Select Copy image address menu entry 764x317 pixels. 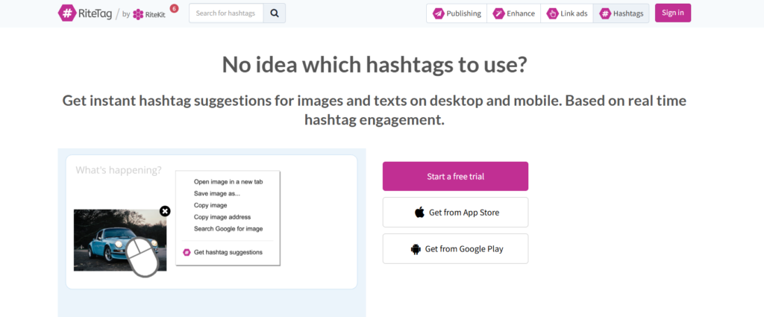tap(222, 217)
